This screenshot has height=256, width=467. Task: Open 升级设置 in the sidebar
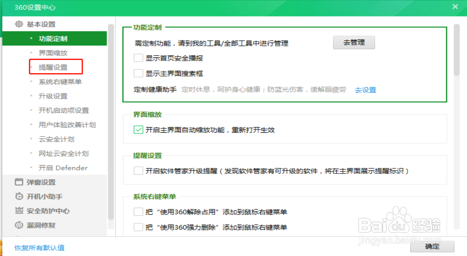pos(53,96)
